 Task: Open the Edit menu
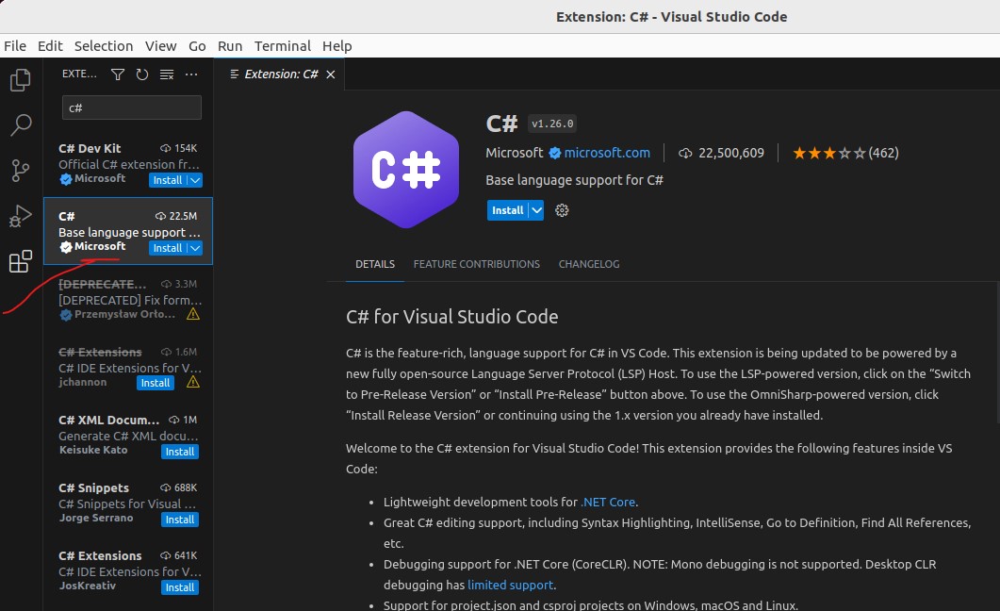pyautogui.click(x=50, y=46)
